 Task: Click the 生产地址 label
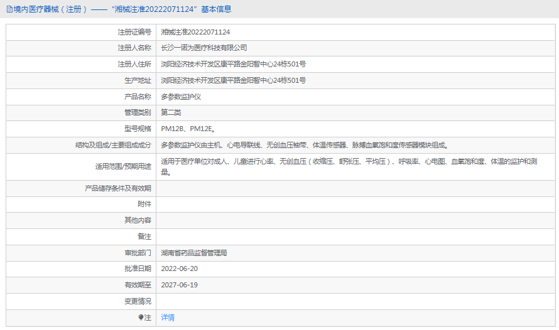point(138,80)
